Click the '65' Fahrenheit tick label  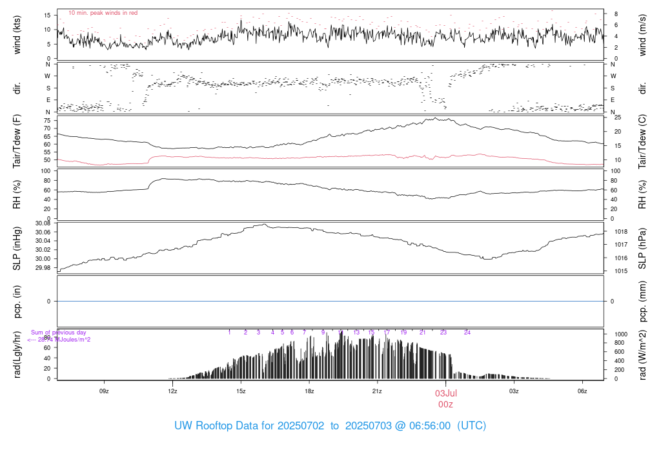point(47,137)
